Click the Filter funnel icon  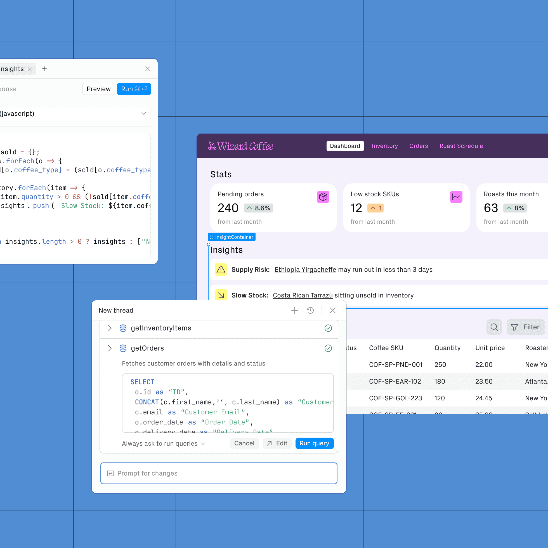click(x=514, y=327)
